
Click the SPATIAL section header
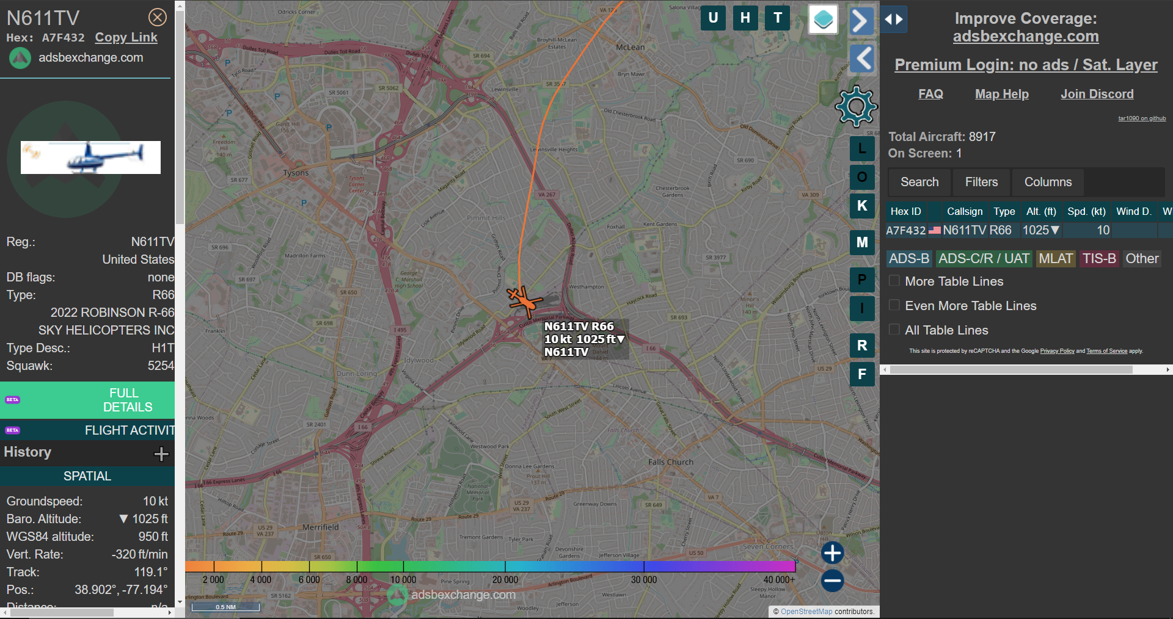(87, 476)
